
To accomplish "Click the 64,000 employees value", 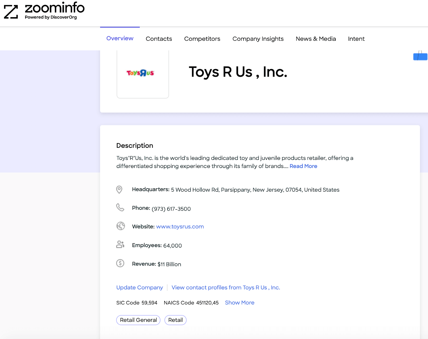I will pyautogui.click(x=173, y=245).
